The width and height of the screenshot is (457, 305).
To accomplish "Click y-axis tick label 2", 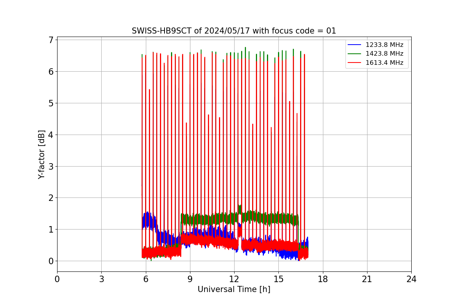I will click(51, 198).
